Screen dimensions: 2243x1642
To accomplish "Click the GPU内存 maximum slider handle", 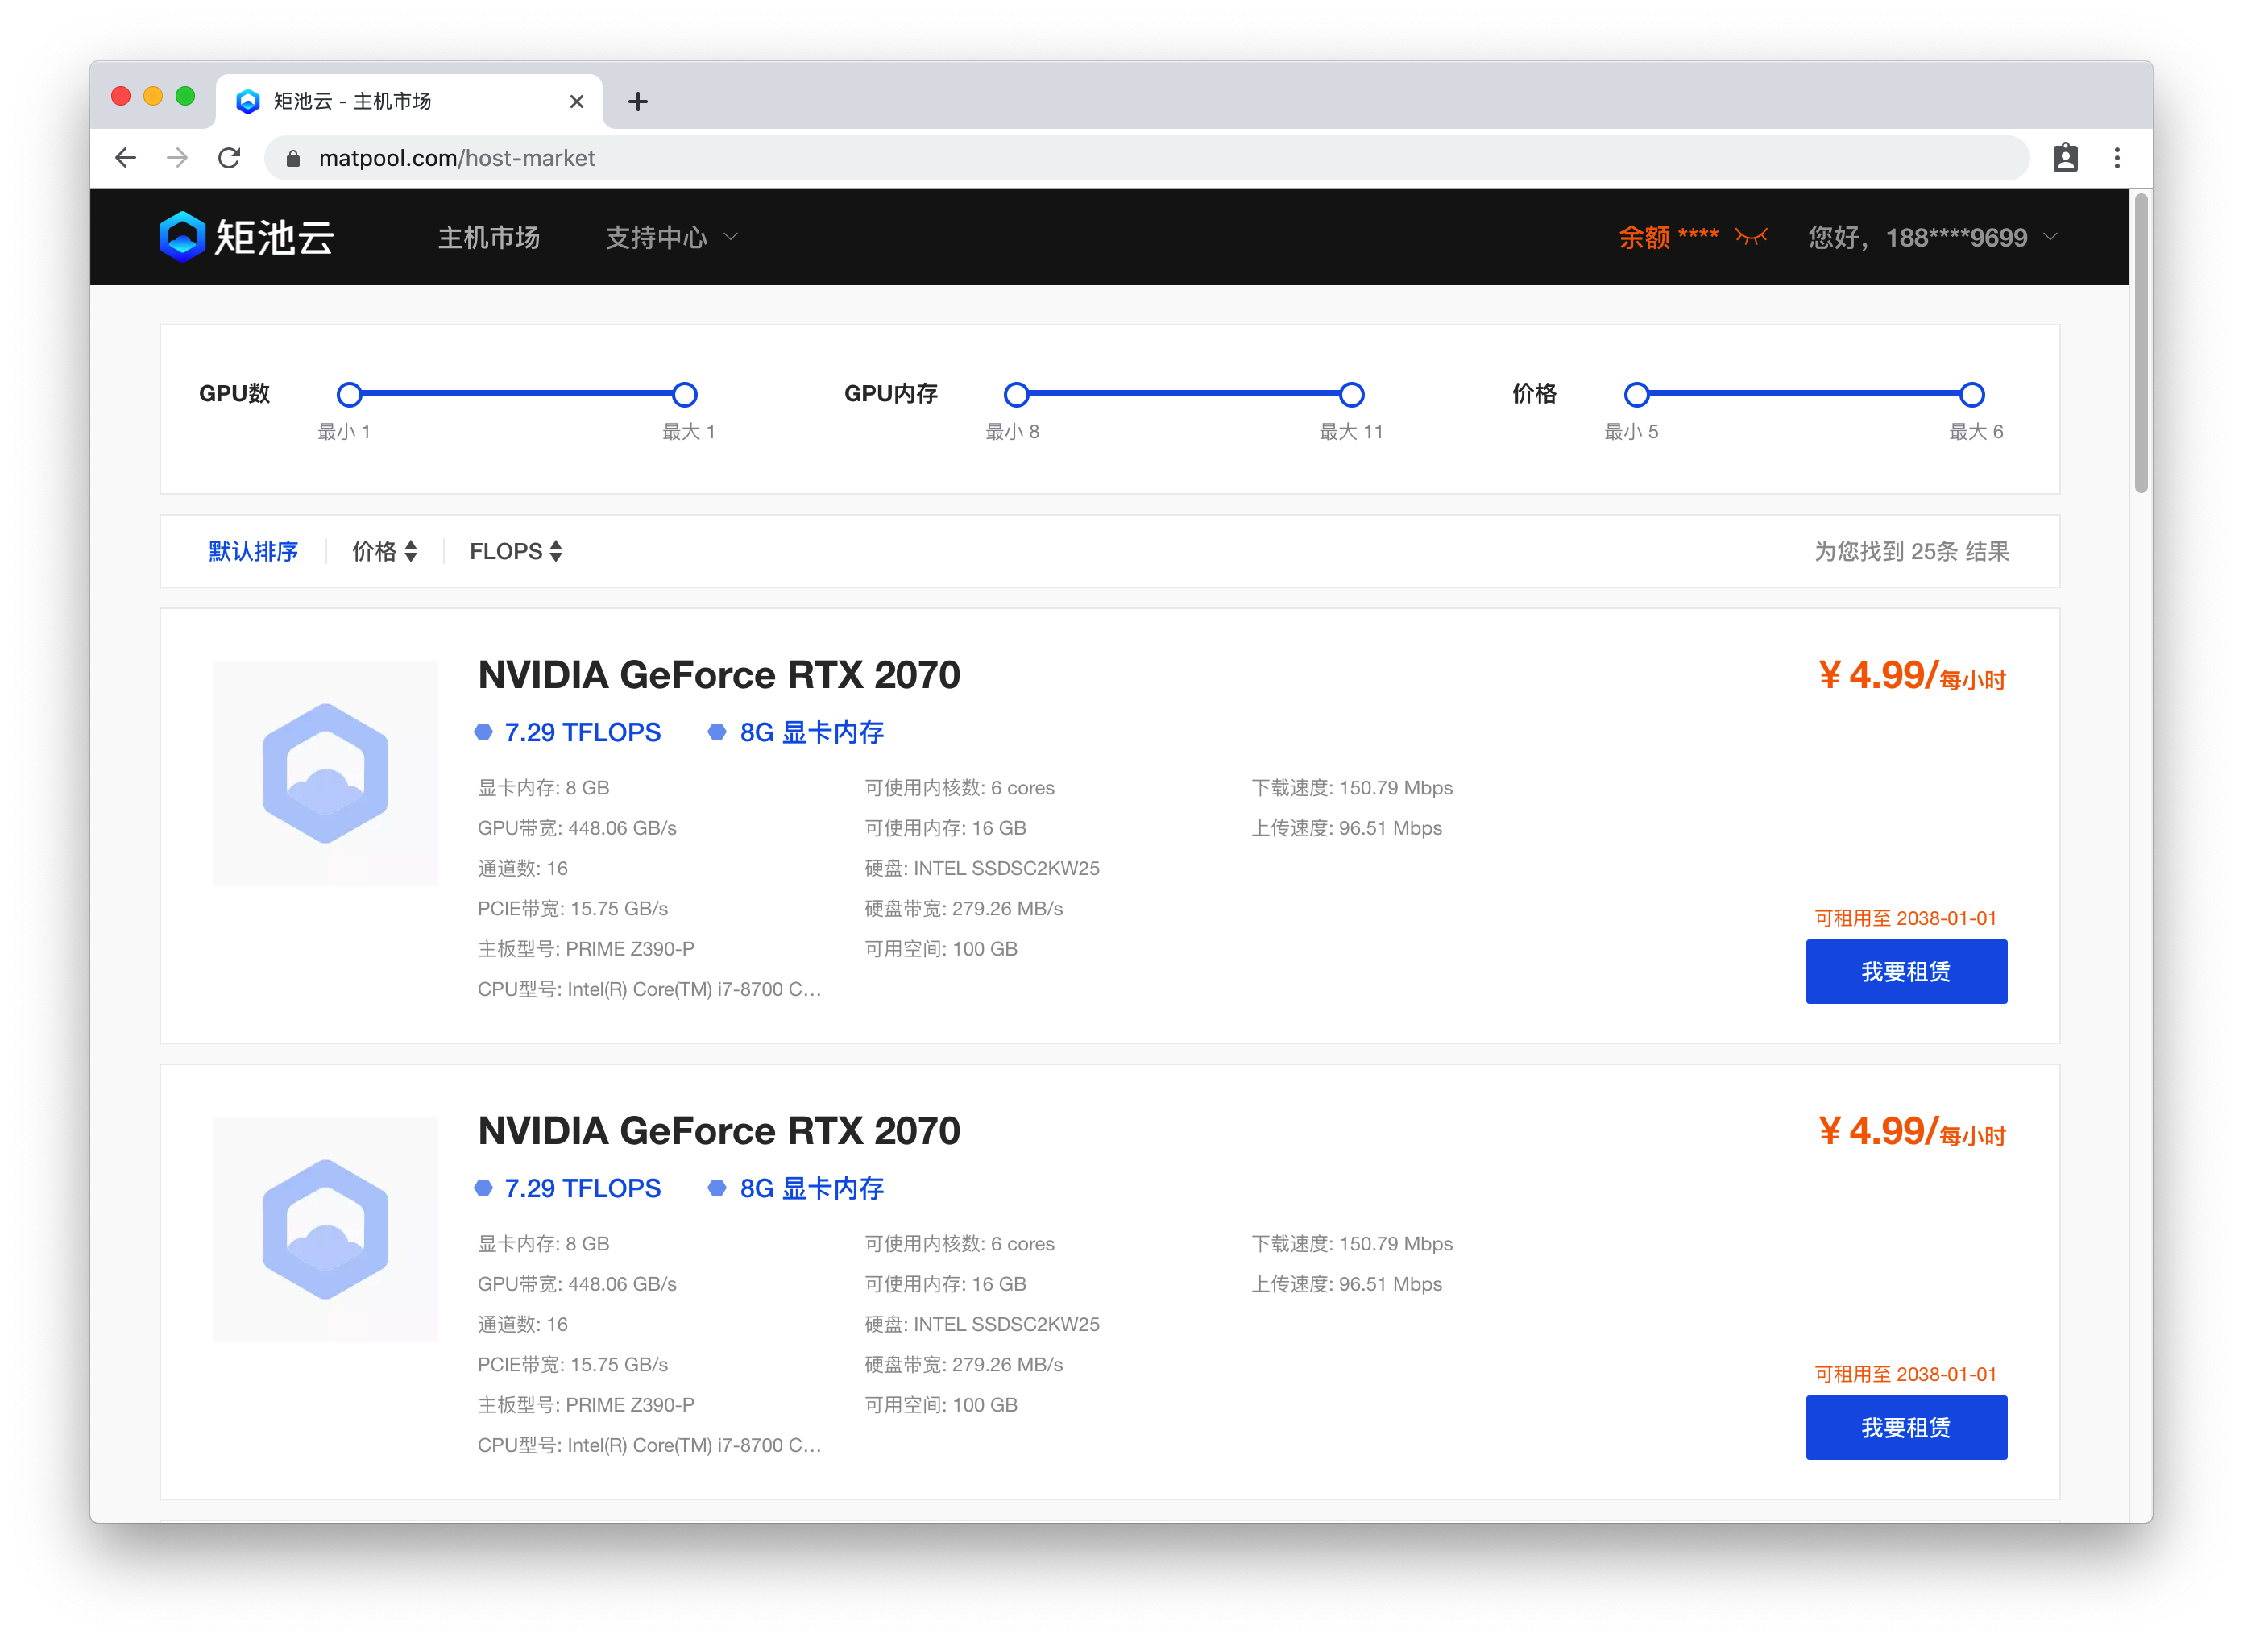I will (x=1350, y=395).
